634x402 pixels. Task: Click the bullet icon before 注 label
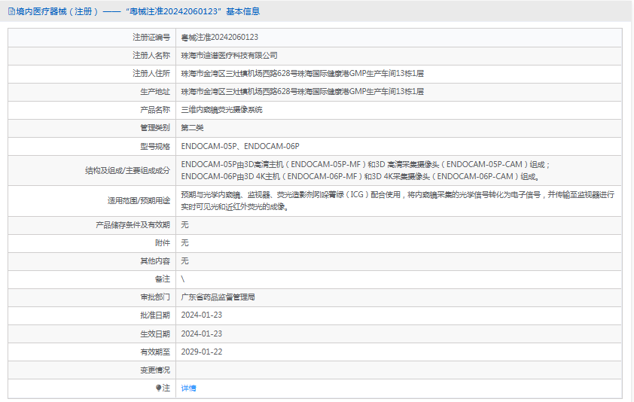[158, 388]
